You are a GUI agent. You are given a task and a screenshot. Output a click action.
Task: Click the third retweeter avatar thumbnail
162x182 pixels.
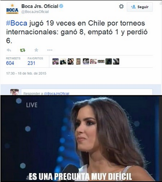tap(71, 62)
